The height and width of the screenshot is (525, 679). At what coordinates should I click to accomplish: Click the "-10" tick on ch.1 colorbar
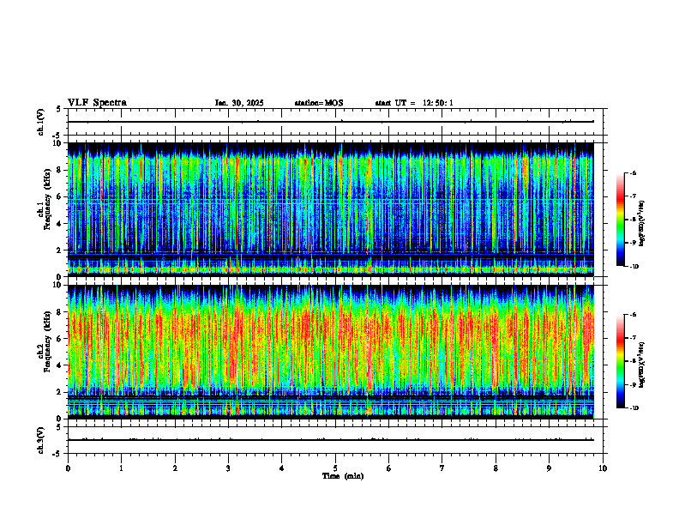click(x=634, y=267)
